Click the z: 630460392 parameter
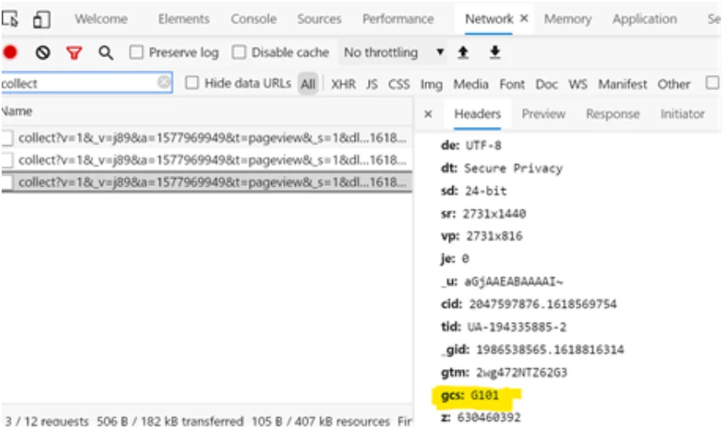Viewport: 726px width, 438px height. tap(481, 418)
